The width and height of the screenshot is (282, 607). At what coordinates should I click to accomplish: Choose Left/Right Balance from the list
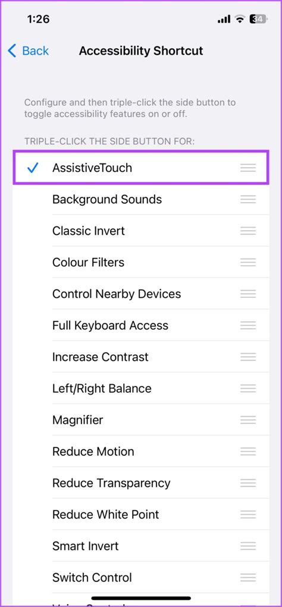[x=141, y=388]
